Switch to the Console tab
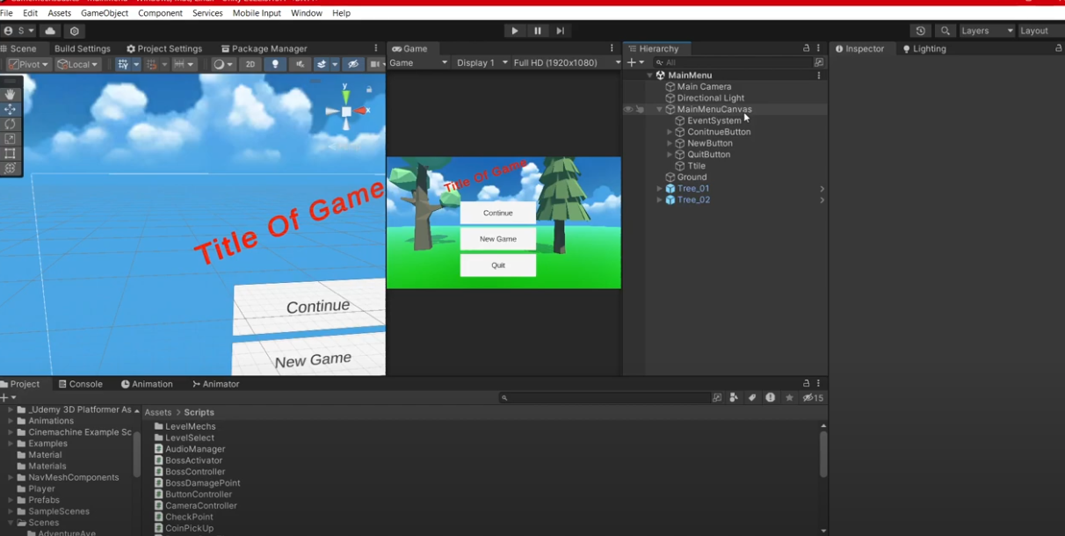Viewport: 1065px width, 536px height. pyautogui.click(x=80, y=384)
